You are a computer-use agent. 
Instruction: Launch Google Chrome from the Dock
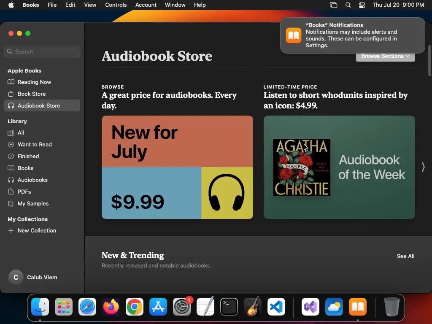135,307
